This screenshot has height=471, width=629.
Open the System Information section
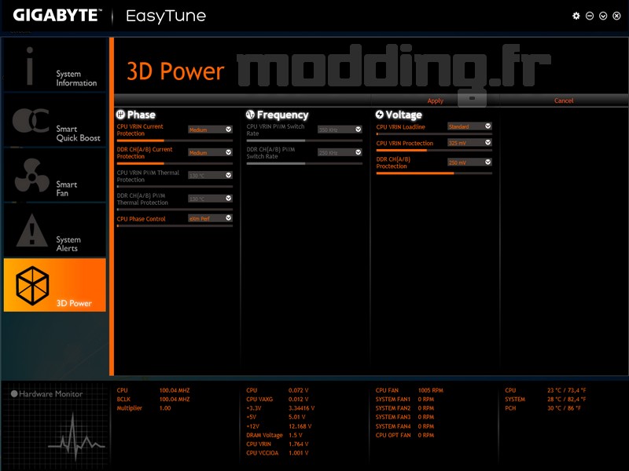click(x=55, y=65)
